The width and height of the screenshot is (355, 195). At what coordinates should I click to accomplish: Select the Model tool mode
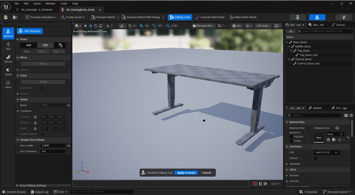[x=8, y=71]
